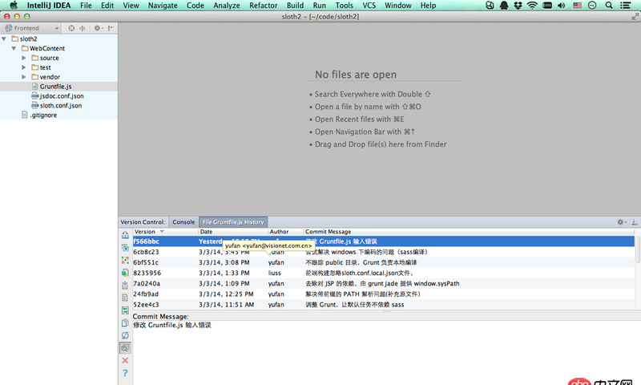This screenshot has width=641, height=385.
Task: Select revision 6bf551c row
Action: 384,262
